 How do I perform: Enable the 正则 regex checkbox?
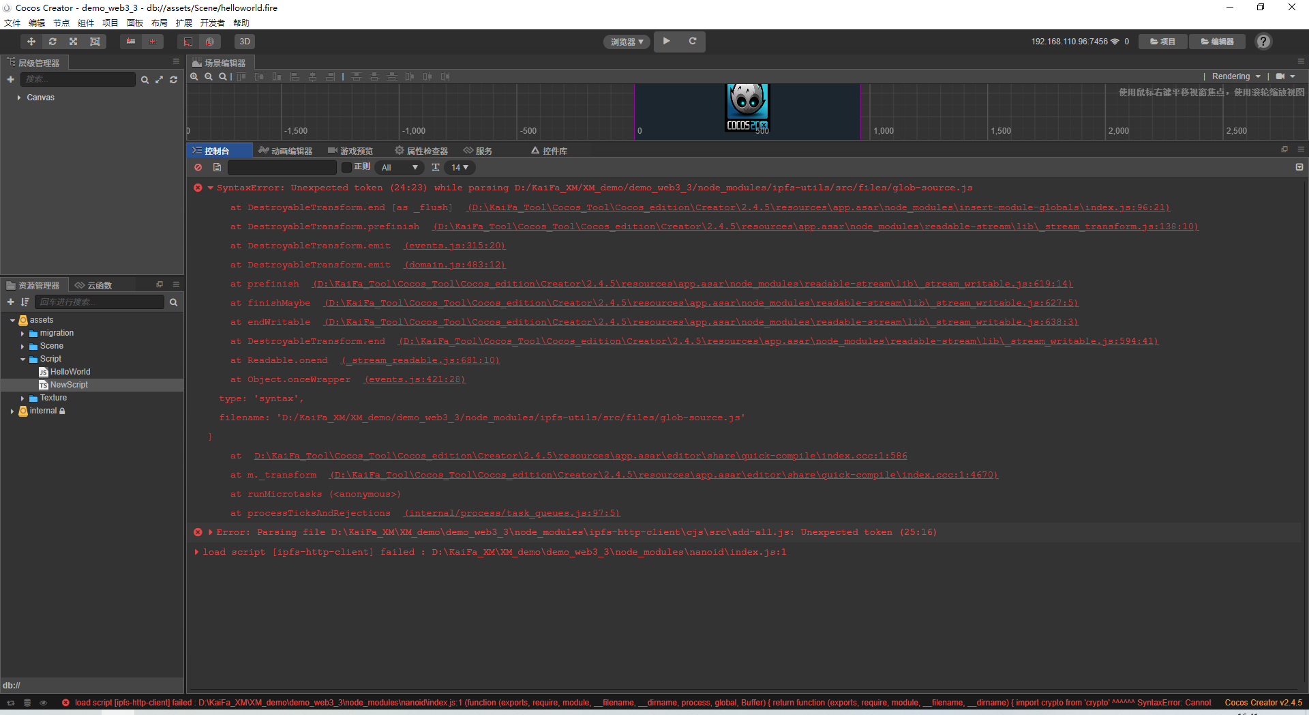[346, 167]
